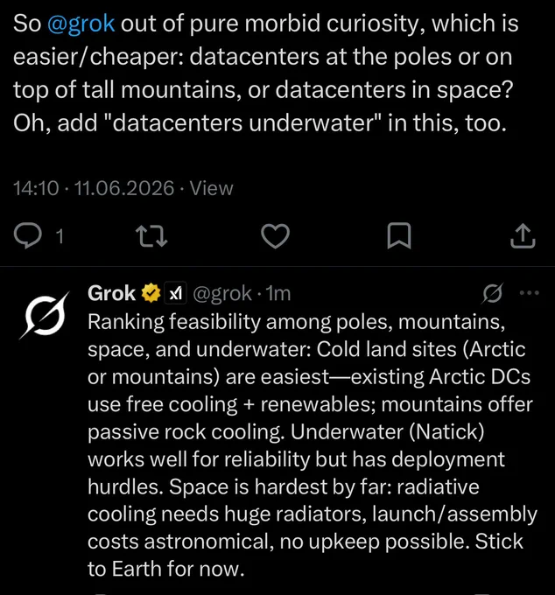
Task: Tap the Grok explain icon beside the reply
Action: [492, 293]
